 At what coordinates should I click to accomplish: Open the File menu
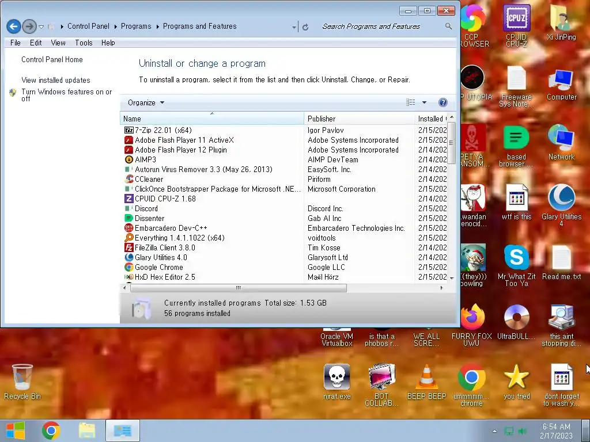16,43
